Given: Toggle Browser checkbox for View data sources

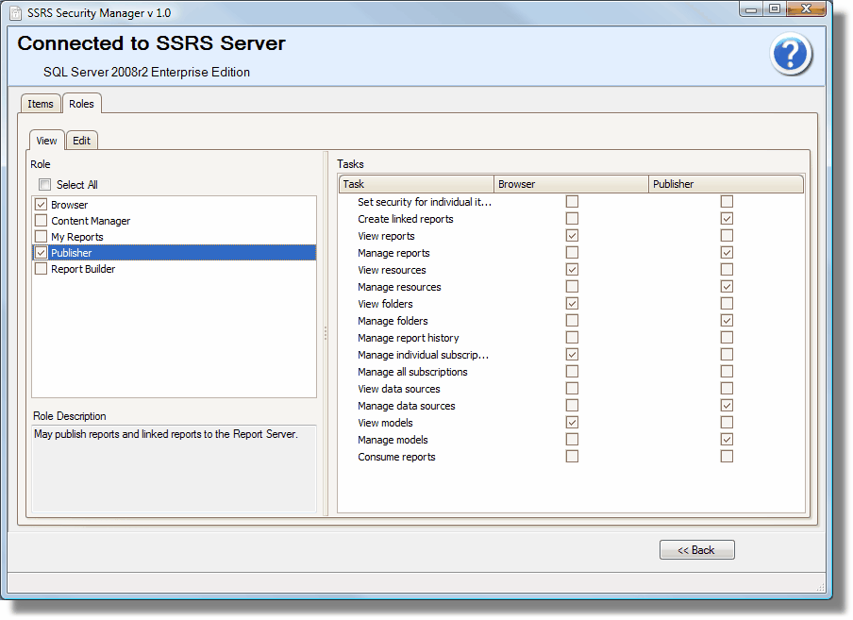Looking at the screenshot, I should [572, 388].
